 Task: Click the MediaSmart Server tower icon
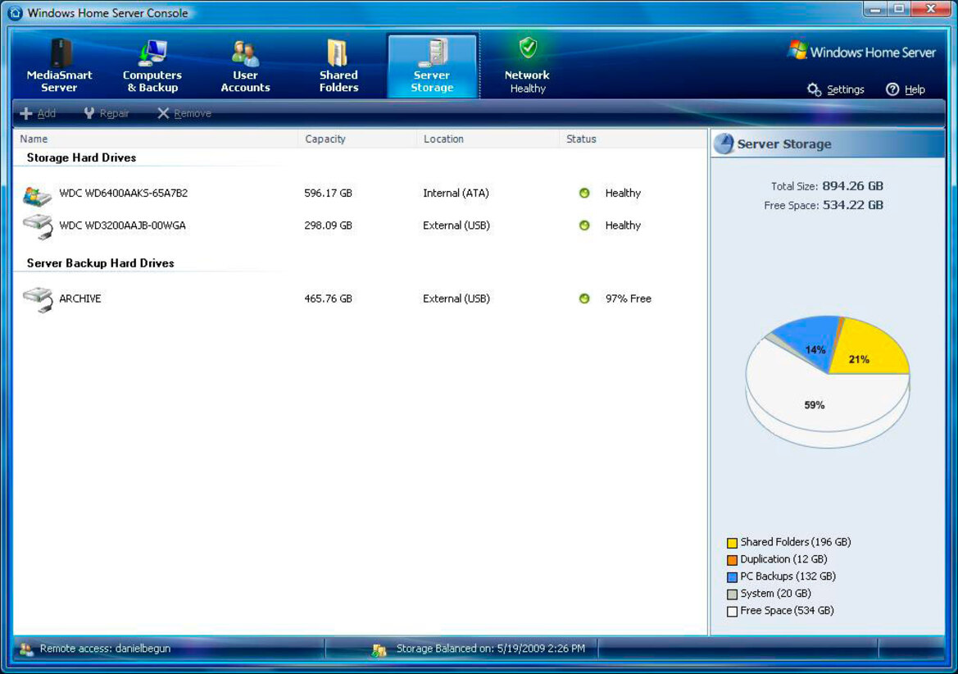(60, 52)
